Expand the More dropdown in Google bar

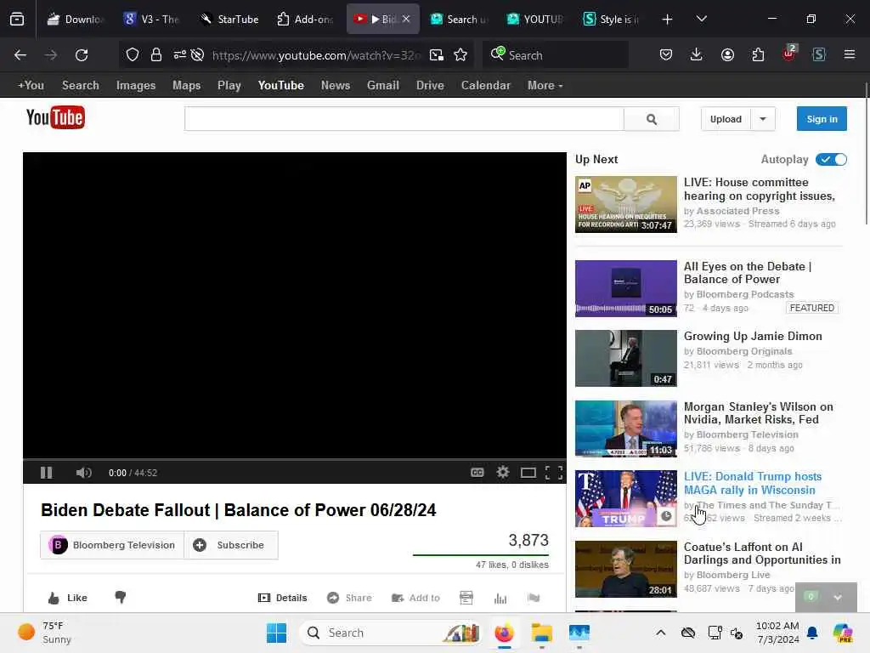click(x=545, y=86)
